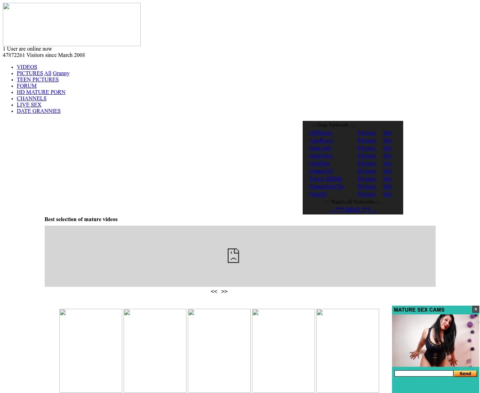Click the broken logo image at top
This screenshot has width=480, height=393.
coord(72,24)
